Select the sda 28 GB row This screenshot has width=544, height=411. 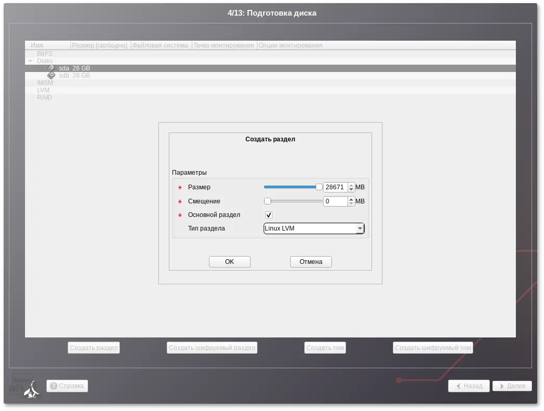tap(270, 68)
